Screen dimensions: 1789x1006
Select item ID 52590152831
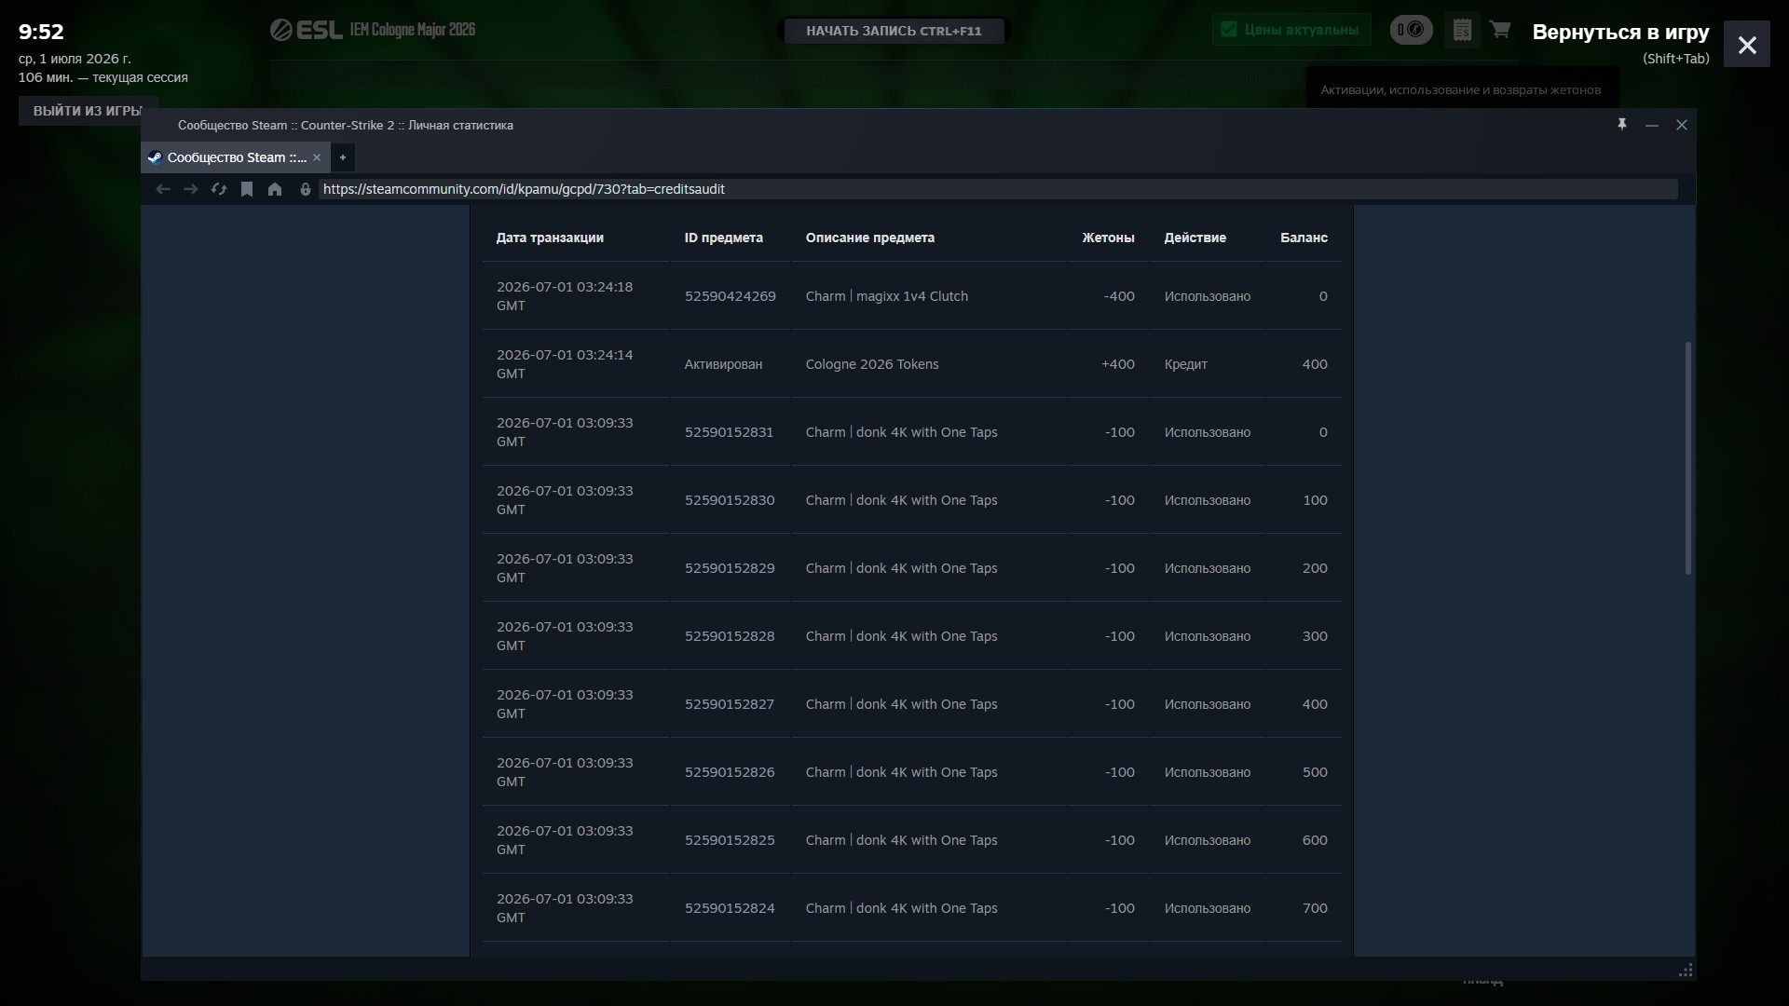point(730,432)
